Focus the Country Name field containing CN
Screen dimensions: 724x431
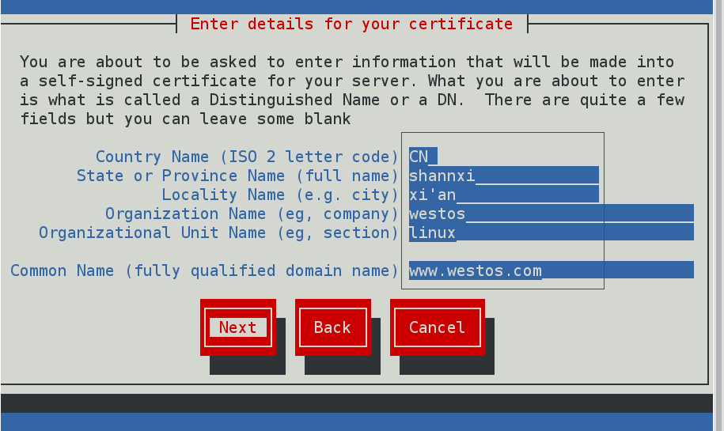pyautogui.click(x=423, y=157)
